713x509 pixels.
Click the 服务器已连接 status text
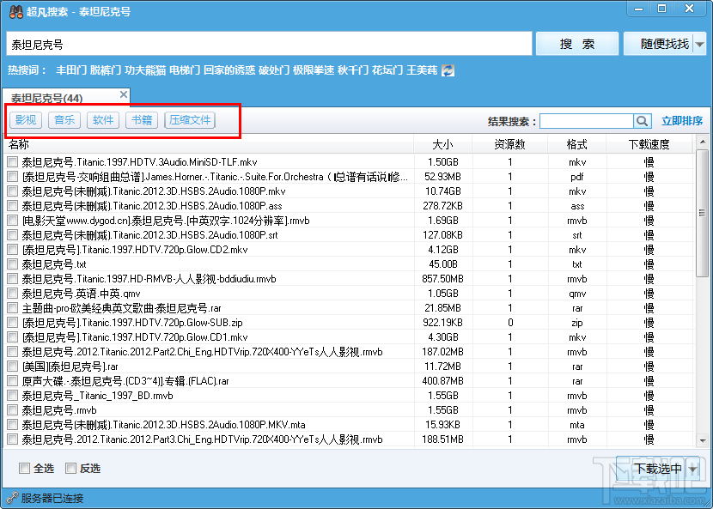[x=52, y=498]
